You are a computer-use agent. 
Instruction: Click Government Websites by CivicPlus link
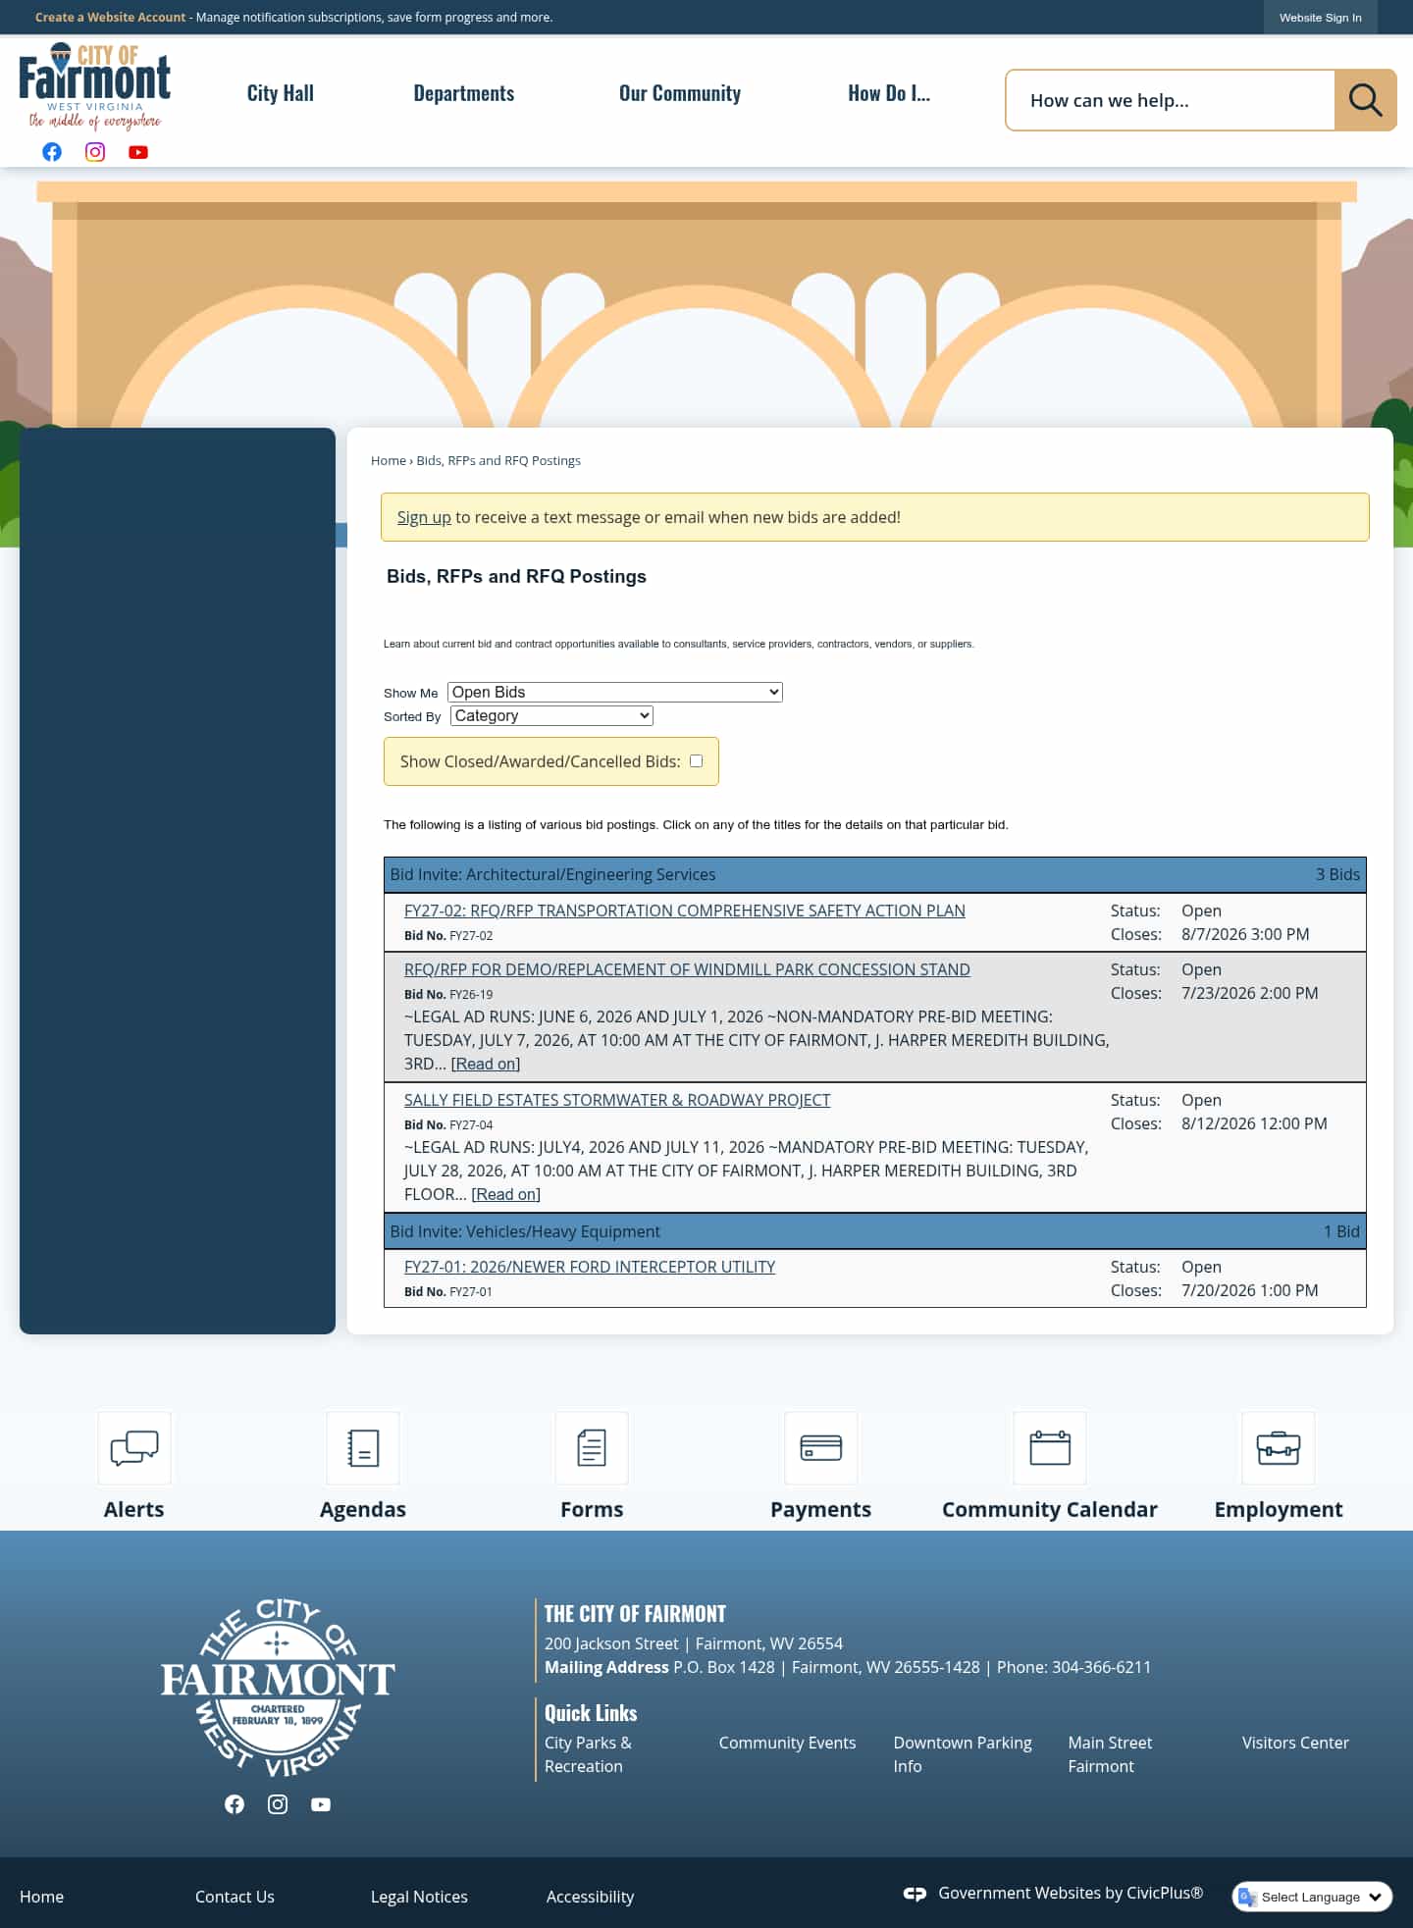[1071, 1893]
